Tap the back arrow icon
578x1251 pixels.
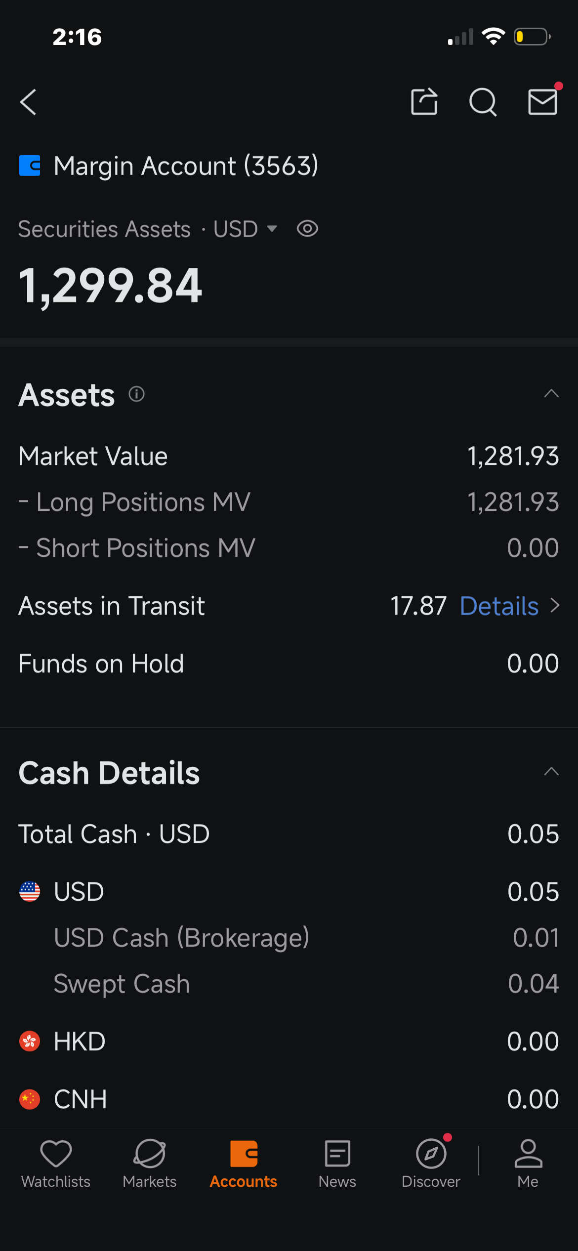(29, 102)
